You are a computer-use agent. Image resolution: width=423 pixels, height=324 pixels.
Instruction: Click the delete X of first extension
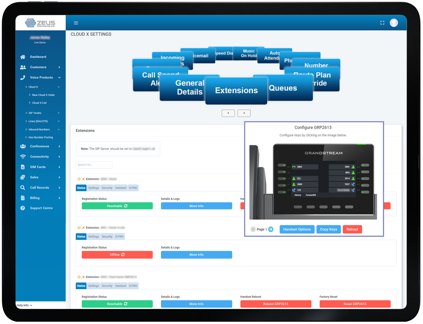tap(83, 179)
